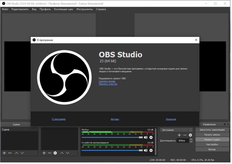Toggle Режим студии button

(212, 140)
